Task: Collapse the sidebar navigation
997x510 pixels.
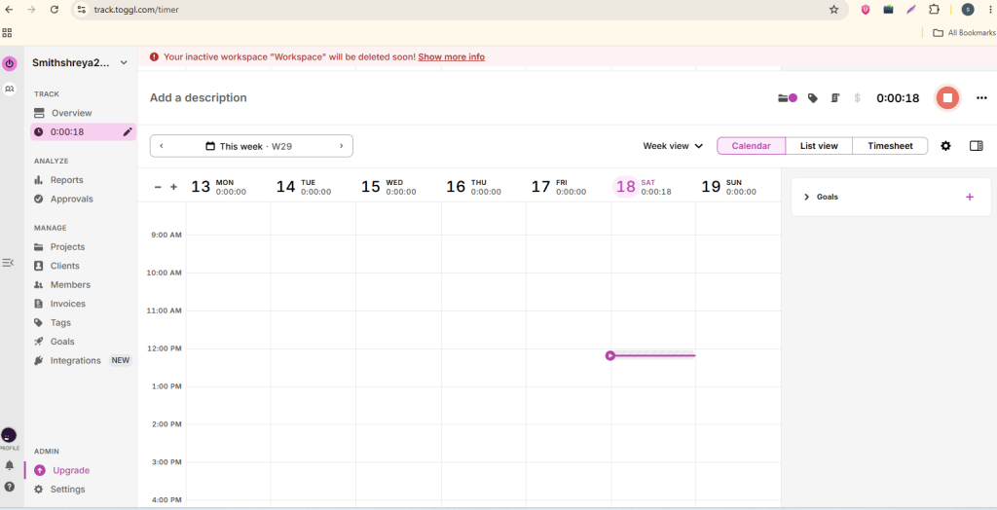Action: point(8,263)
